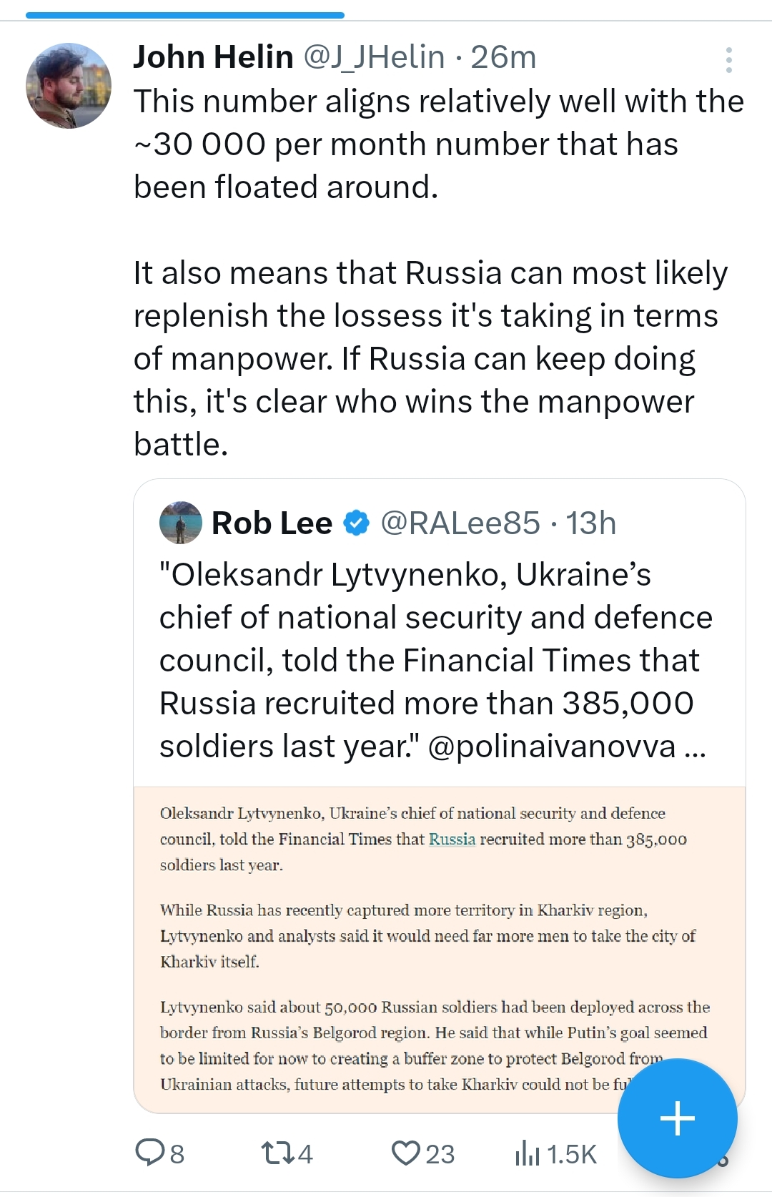
Task: Tap the 26m timestamp
Action: click(x=503, y=57)
